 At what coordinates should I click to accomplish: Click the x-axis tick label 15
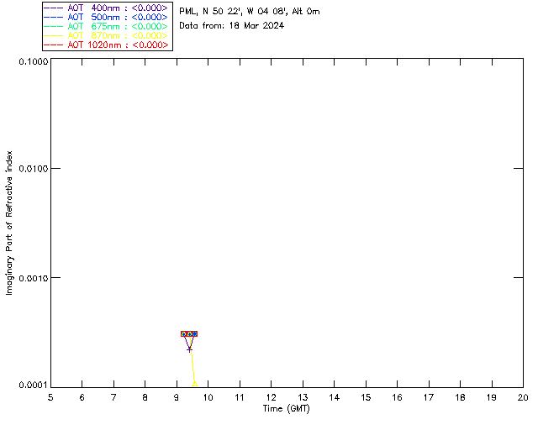tap(366, 397)
